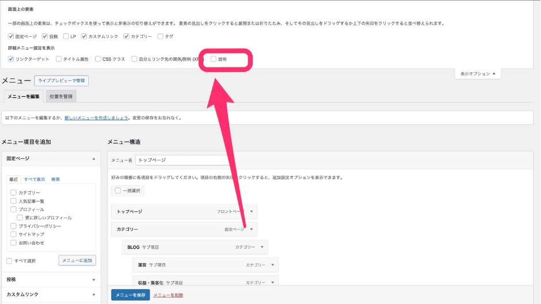
Task: Switch to the 位置を管理 tab
Action: click(60, 96)
